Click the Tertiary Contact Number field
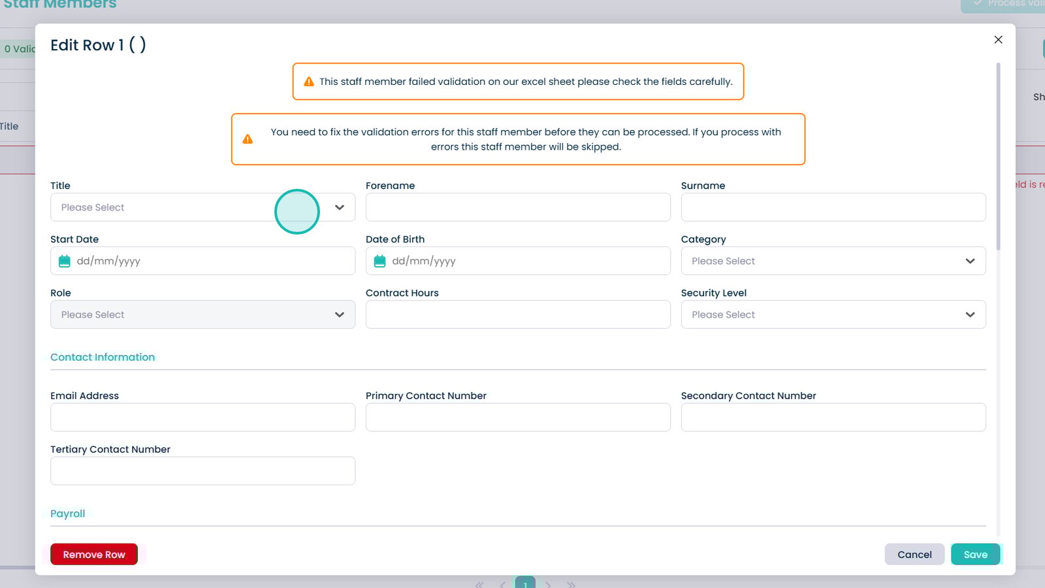 click(202, 471)
